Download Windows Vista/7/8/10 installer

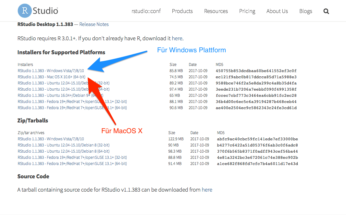[x=51, y=71]
